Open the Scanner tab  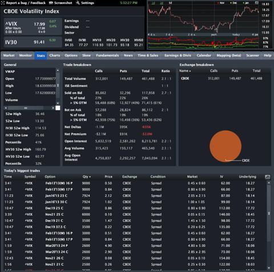(x=252, y=55)
